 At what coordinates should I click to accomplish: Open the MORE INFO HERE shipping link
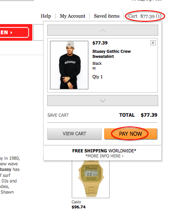105,156
